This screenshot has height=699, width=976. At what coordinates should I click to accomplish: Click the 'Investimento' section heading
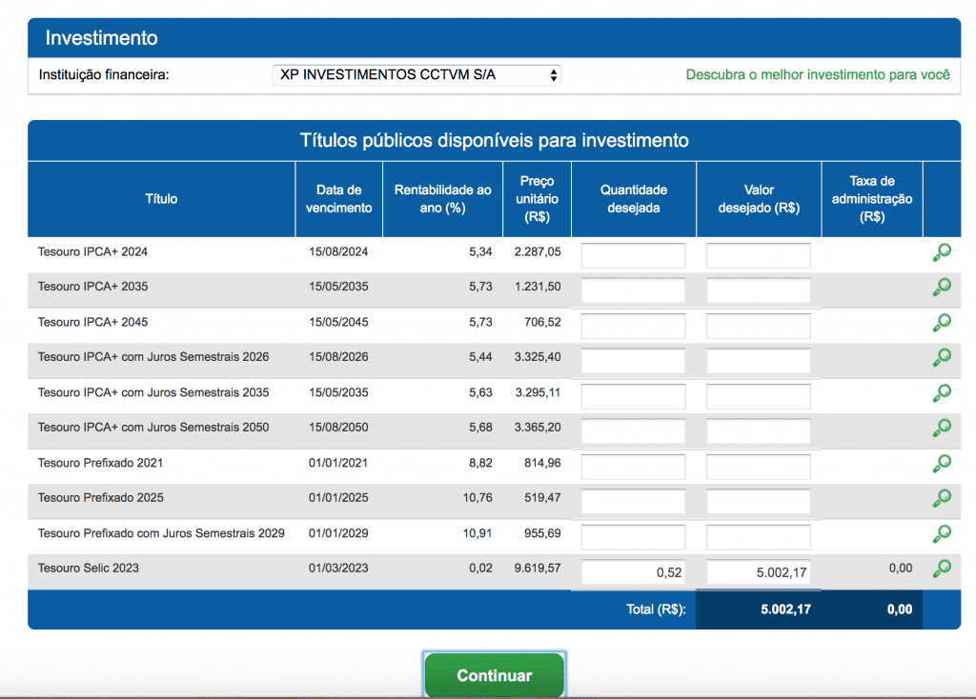pos(101,38)
